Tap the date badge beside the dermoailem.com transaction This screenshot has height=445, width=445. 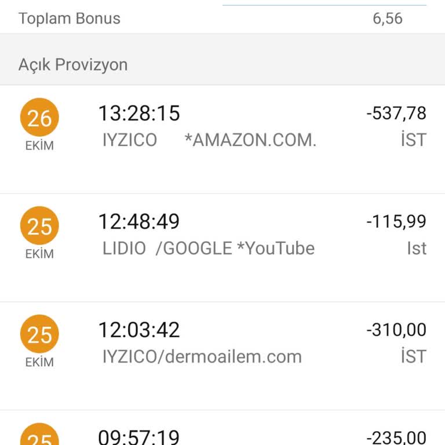39,335
